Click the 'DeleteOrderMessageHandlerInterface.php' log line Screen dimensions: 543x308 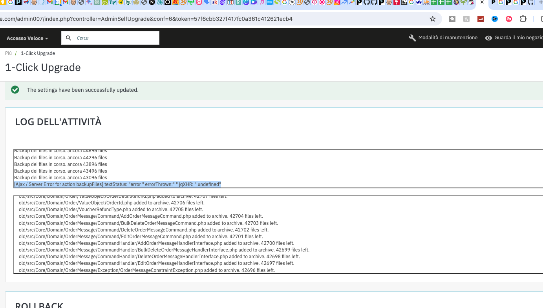coord(159,256)
